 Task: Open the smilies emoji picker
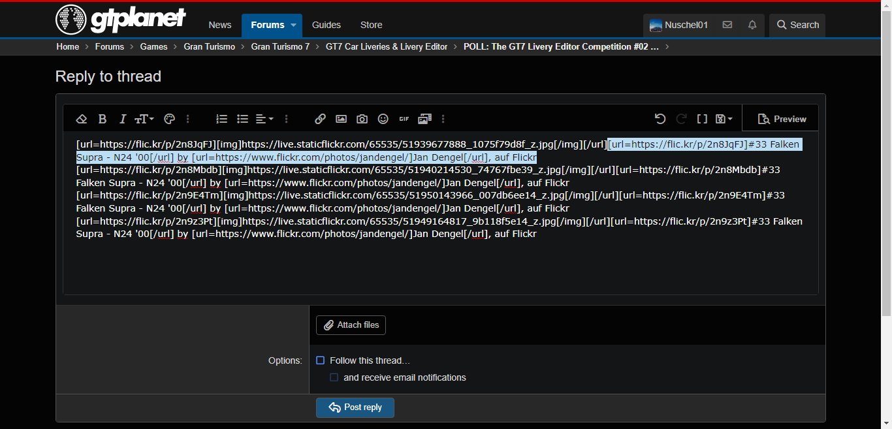coord(383,119)
